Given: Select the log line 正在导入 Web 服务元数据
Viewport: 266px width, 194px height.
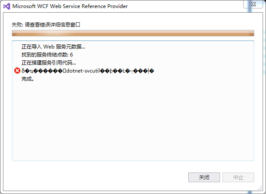Looking at the screenshot, I should (x=53, y=46).
